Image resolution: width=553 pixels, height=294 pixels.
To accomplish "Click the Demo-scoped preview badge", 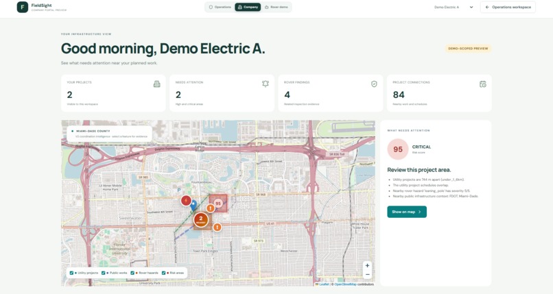I will pyautogui.click(x=468, y=49).
